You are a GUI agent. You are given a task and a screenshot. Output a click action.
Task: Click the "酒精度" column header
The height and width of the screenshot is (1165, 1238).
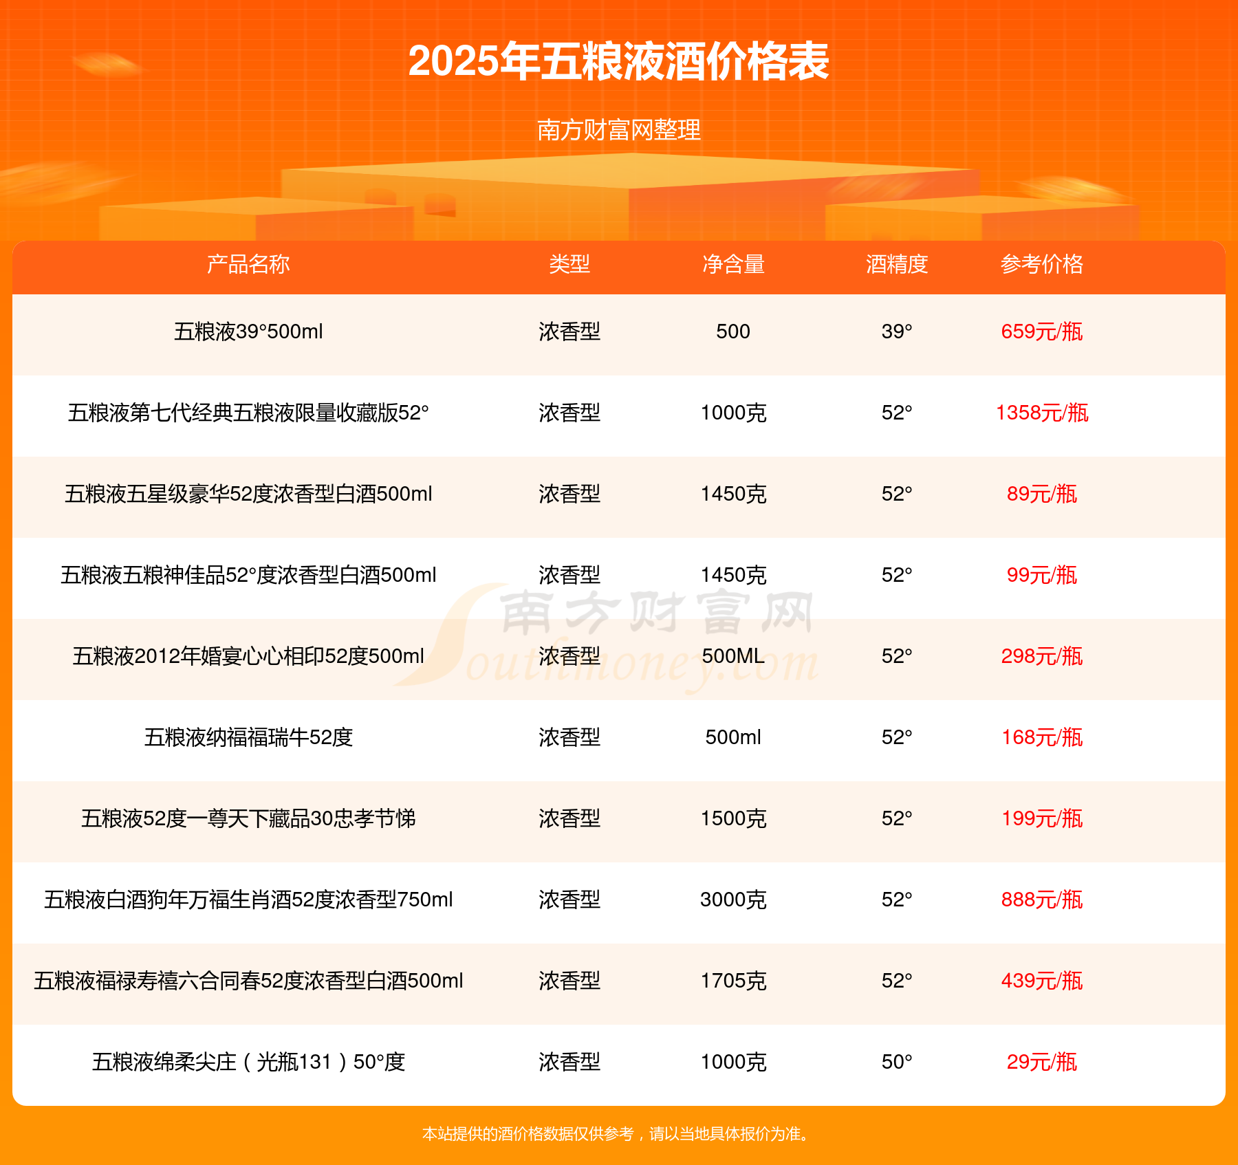(x=897, y=264)
